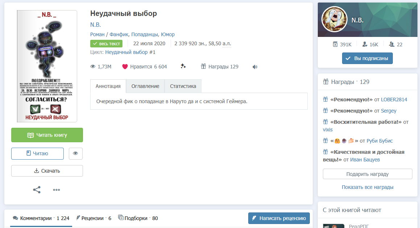Click the eye icon button beside Читаю
The height and width of the screenshot is (228, 420).
tap(75, 153)
